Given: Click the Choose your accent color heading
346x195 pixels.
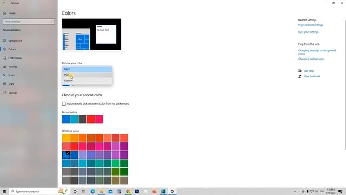Looking at the screenshot, I should [82, 95].
